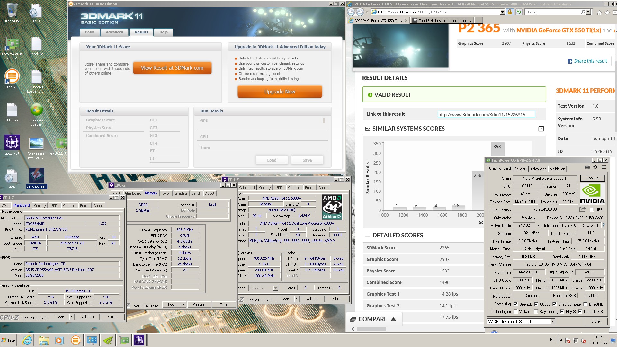Click NVIDIA green taskbar icon
Image resolution: width=617 pixels, height=347 pixels.
coord(108,340)
